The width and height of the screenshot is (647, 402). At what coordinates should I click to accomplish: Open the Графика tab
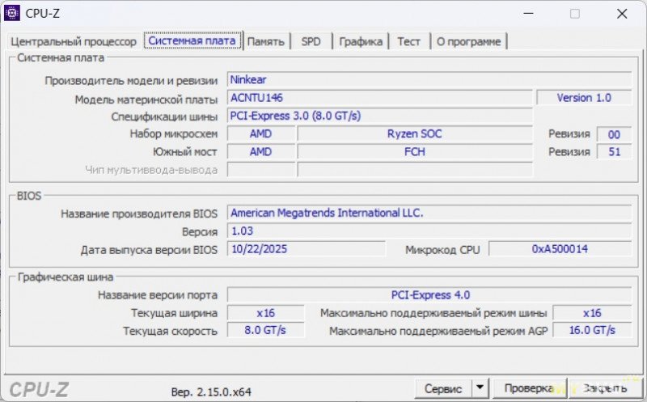click(361, 41)
